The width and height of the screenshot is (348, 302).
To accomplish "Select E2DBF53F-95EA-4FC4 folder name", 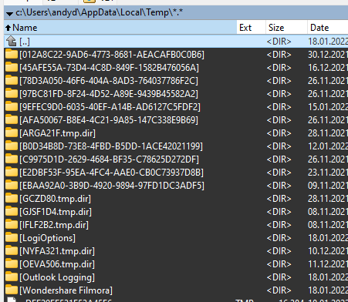I will click(111, 173).
